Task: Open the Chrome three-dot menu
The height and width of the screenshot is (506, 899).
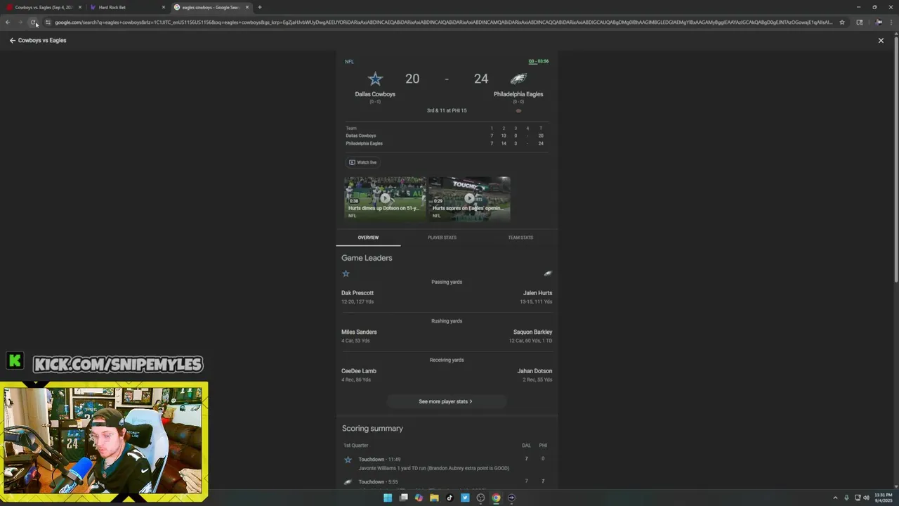Action: point(892,22)
